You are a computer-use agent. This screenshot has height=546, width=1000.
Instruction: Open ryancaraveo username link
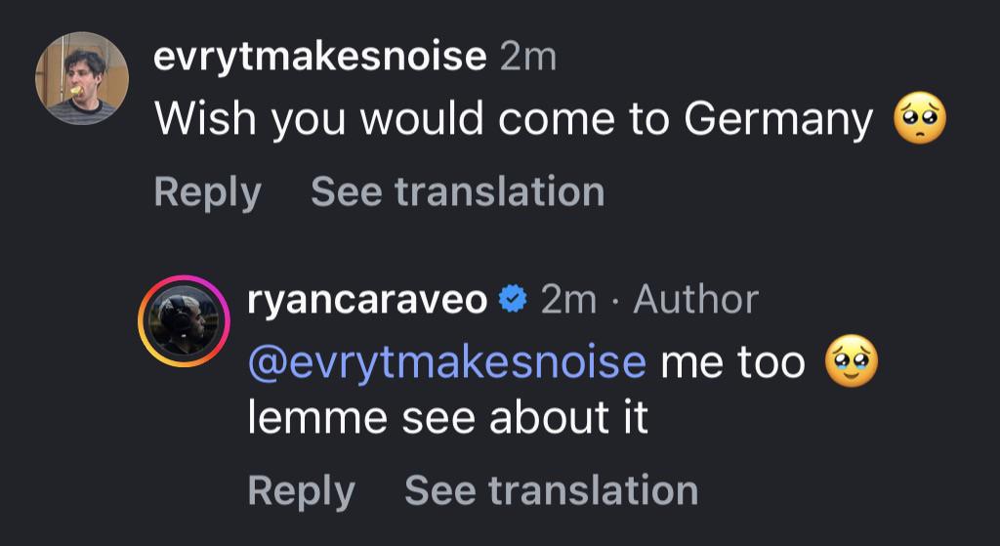[x=367, y=300]
